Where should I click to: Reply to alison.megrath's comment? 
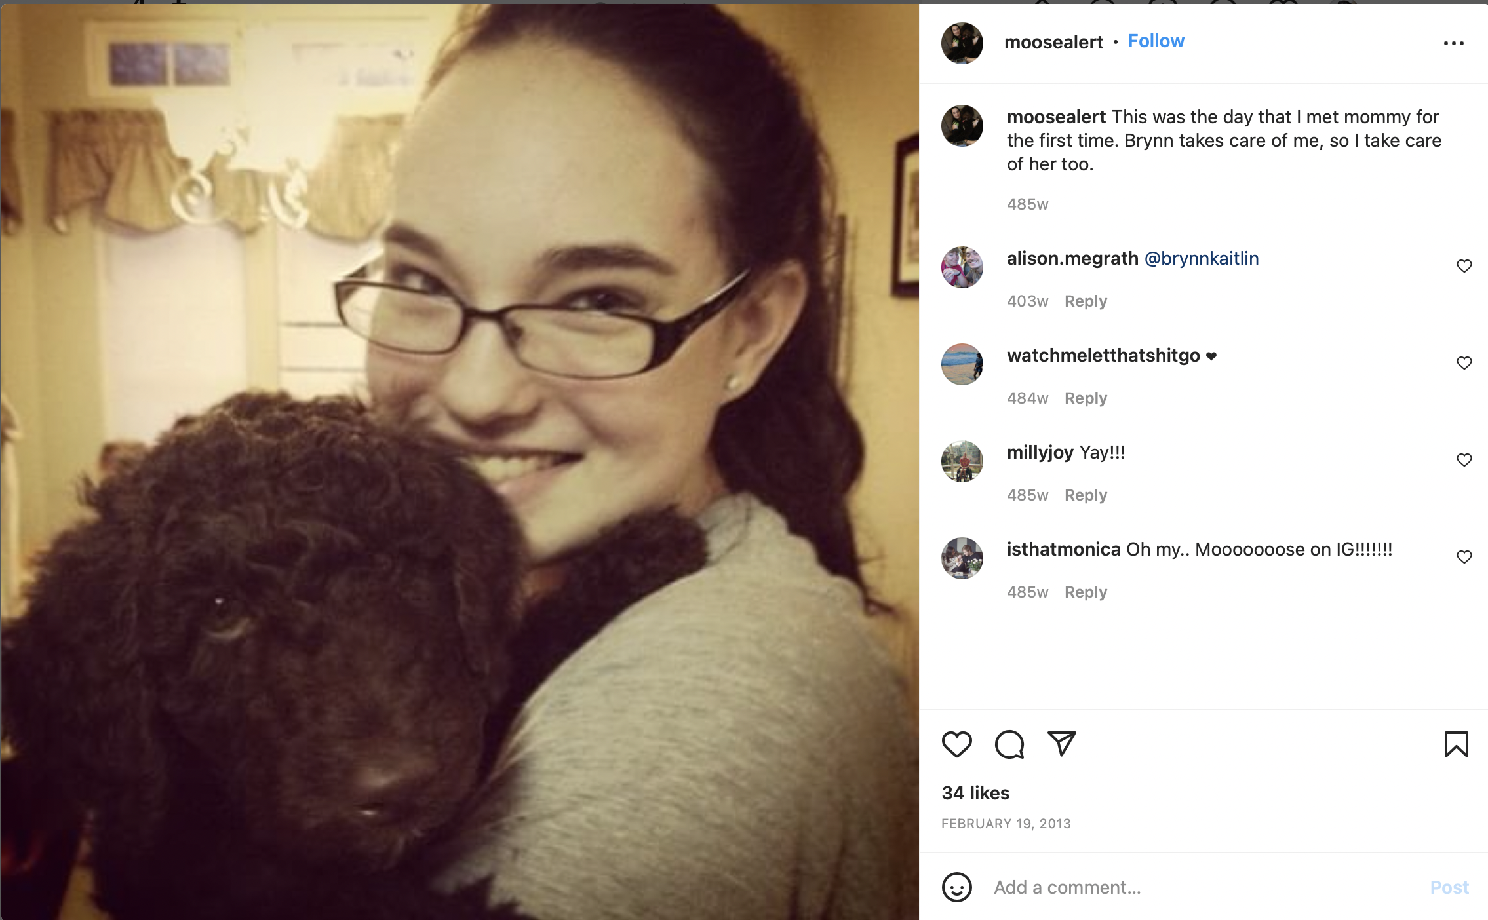pos(1086,301)
